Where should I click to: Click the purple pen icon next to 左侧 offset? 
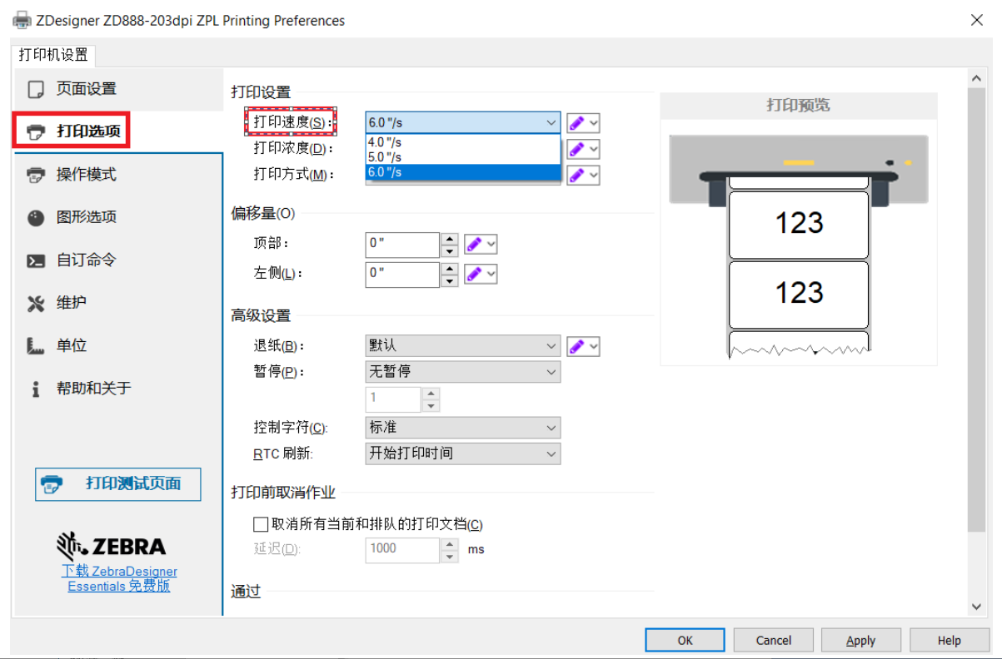[474, 274]
